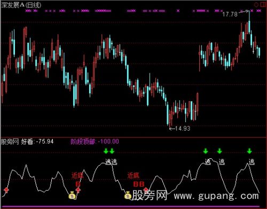Click the rightmost 逃 label
The width and height of the screenshot is (267, 209).
252,162
